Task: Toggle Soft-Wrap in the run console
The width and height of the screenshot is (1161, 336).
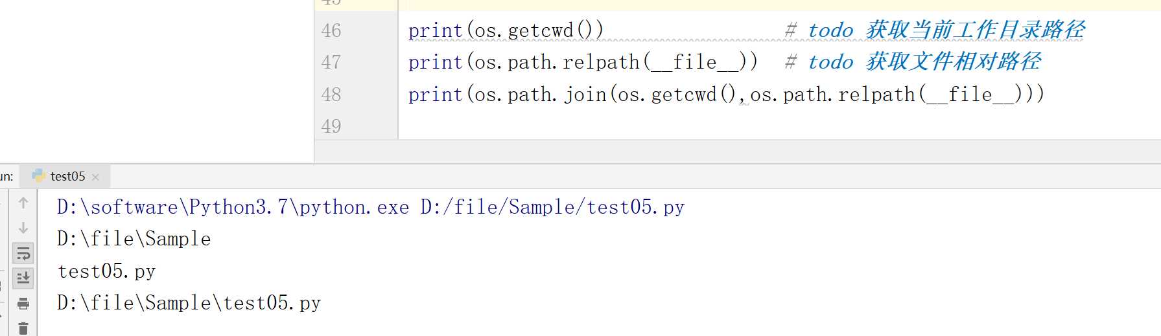Action: [x=23, y=253]
